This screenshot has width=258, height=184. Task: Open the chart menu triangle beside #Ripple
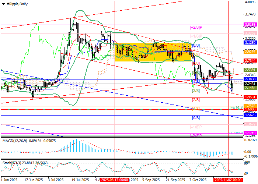tap(4, 4)
